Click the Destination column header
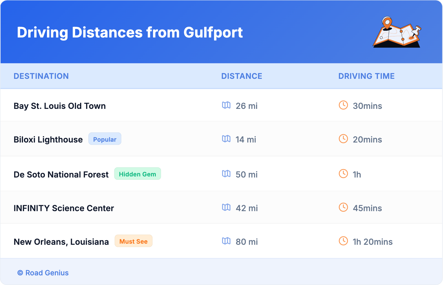443x285 pixels. [41, 76]
